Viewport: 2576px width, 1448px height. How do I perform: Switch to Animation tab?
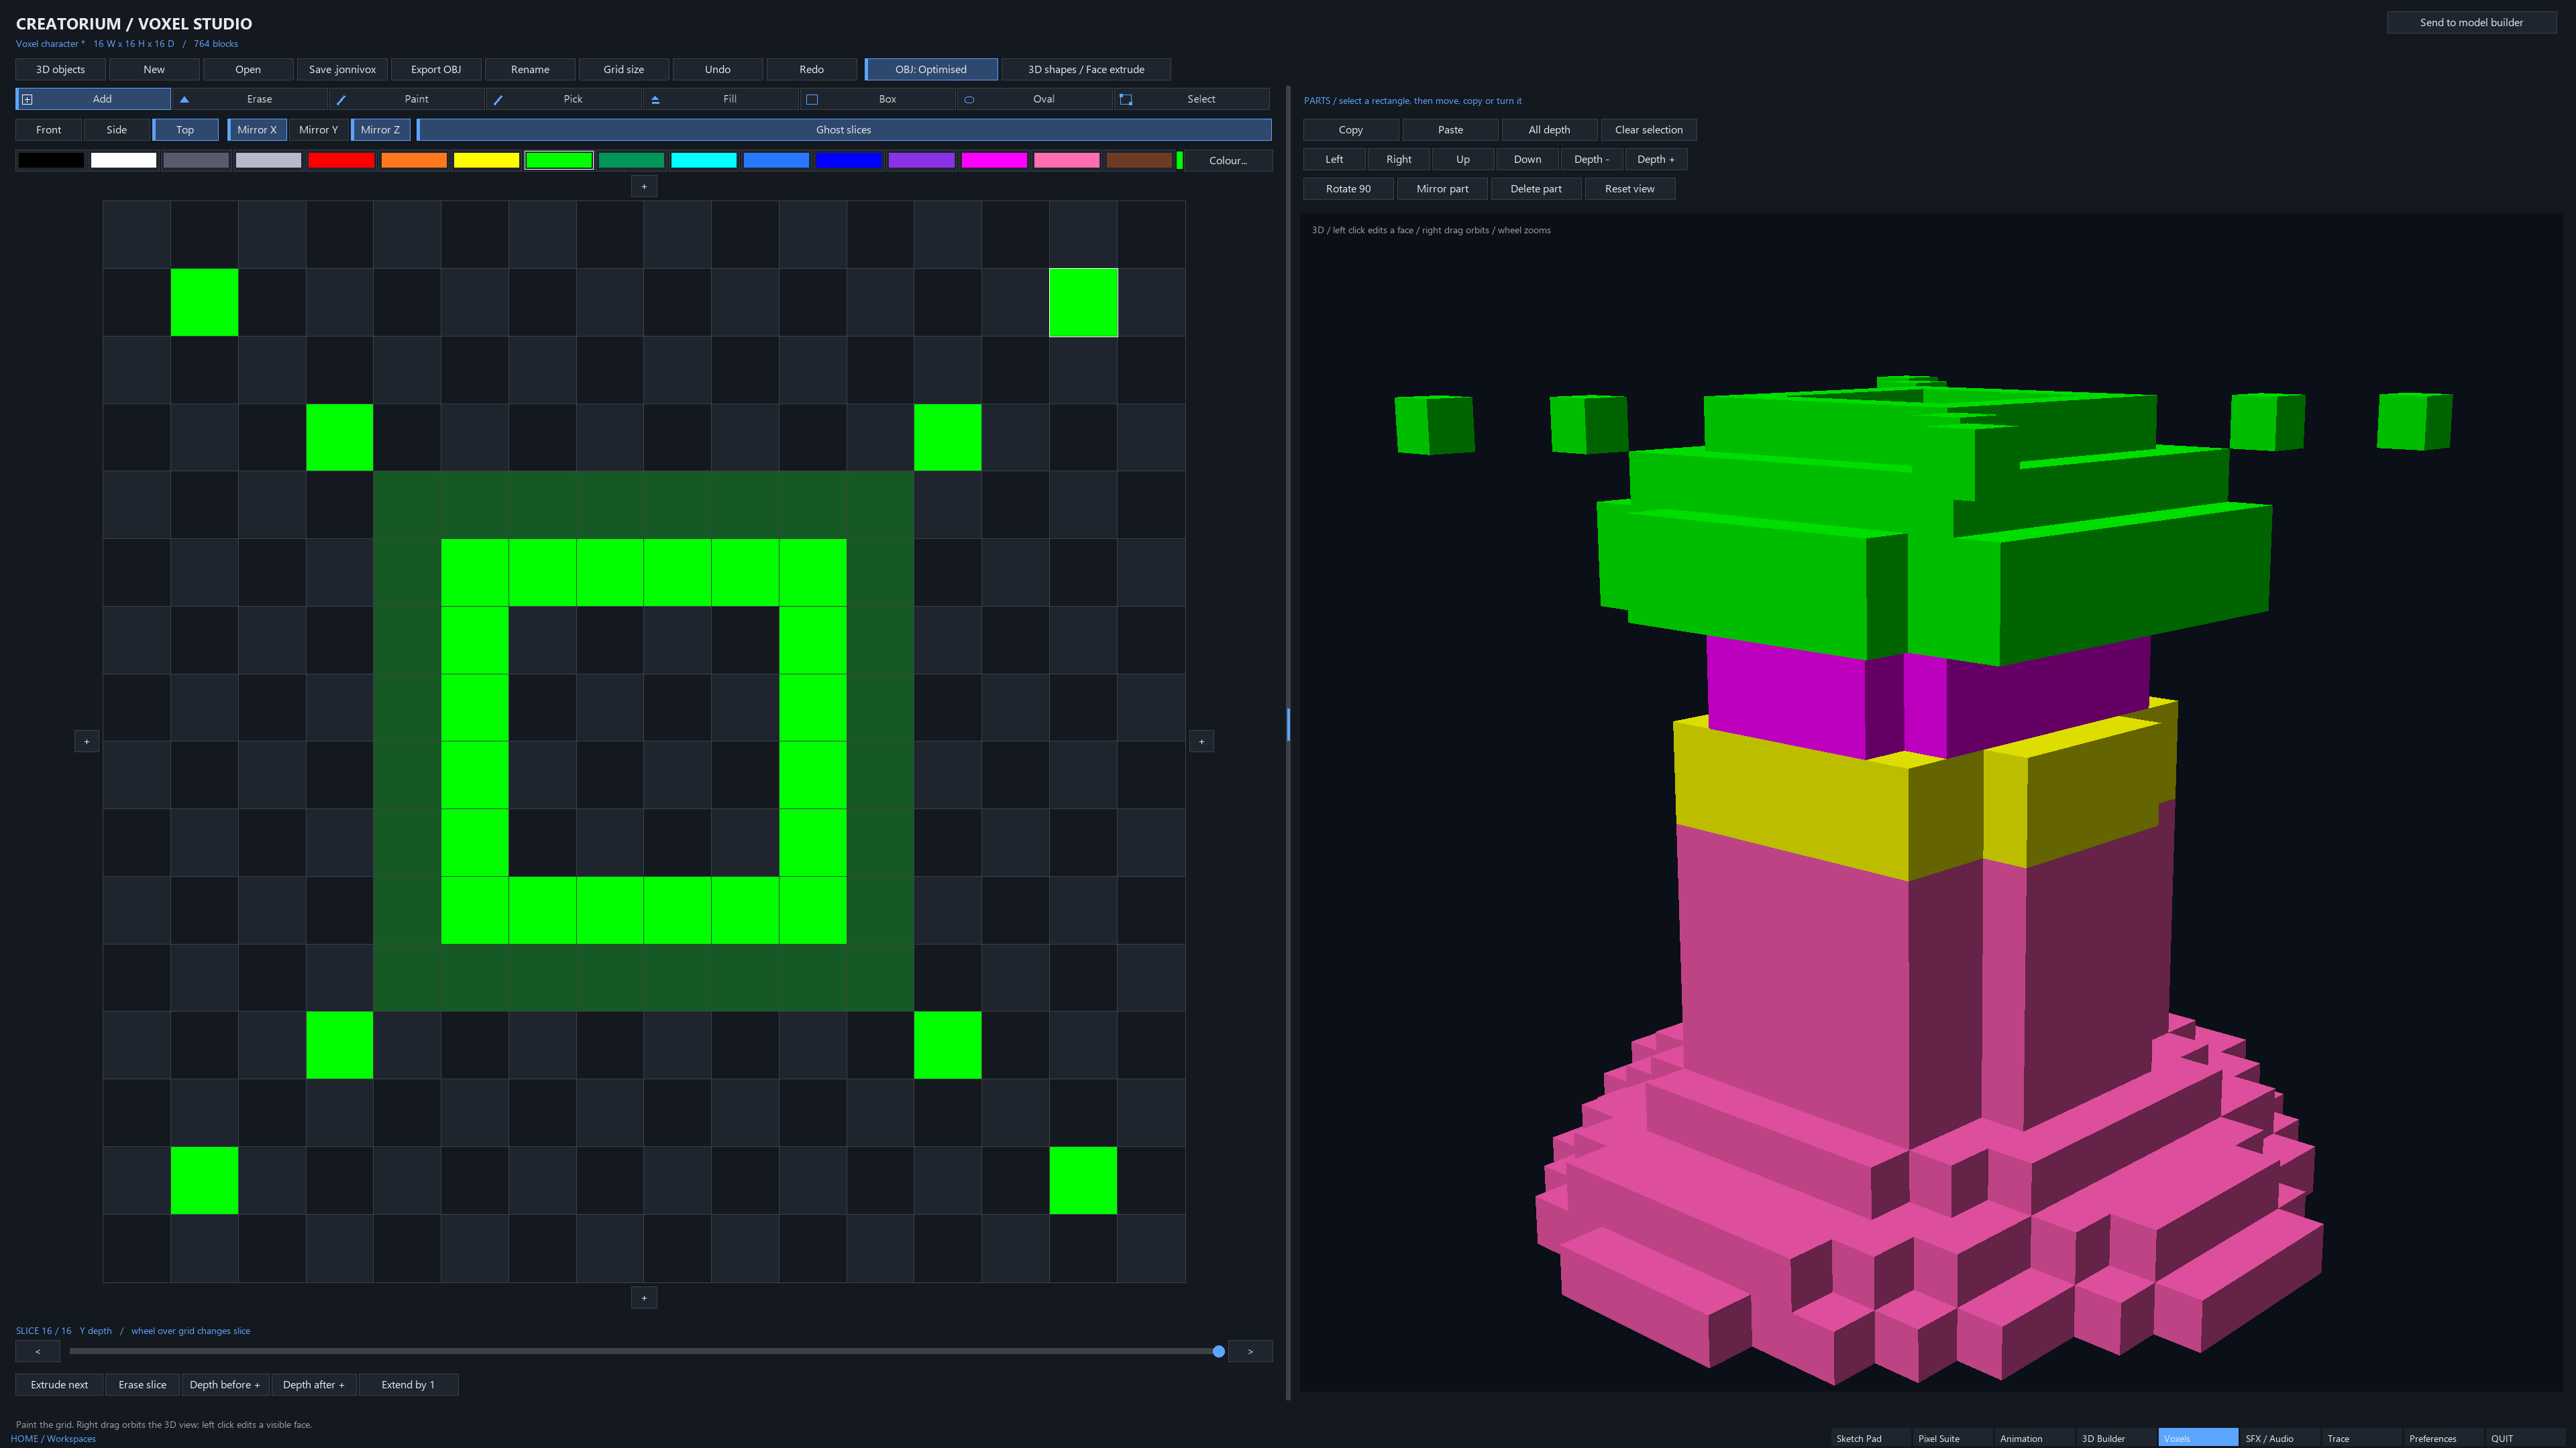point(2034,1438)
